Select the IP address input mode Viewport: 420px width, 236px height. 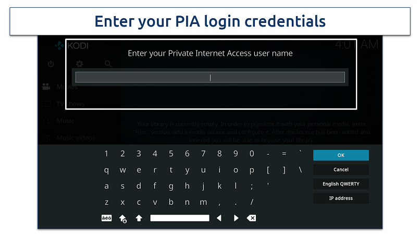(341, 198)
